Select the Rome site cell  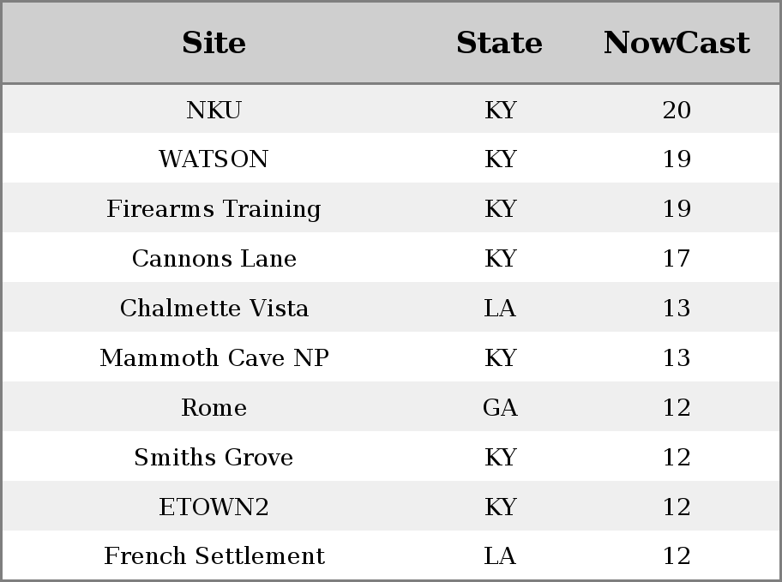(214, 407)
